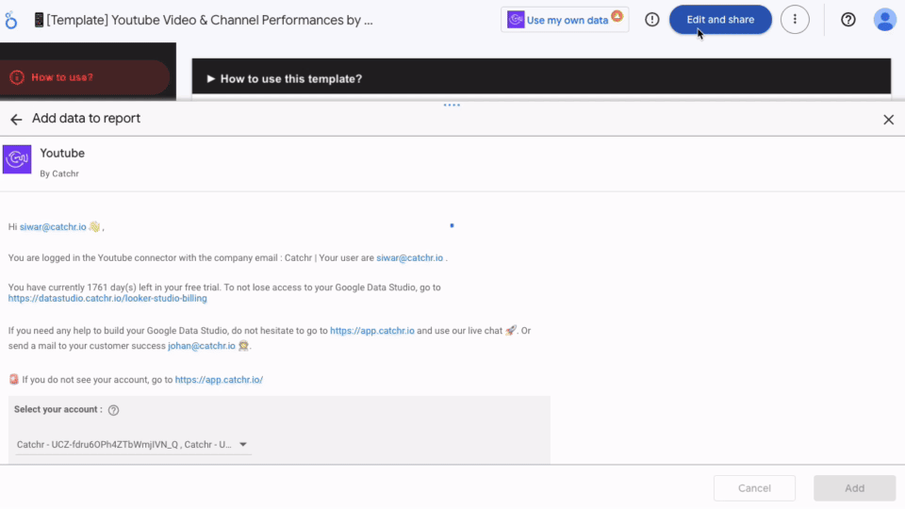Open the report info exclamation icon
Viewport: 905px width, 509px height.
[x=651, y=20]
